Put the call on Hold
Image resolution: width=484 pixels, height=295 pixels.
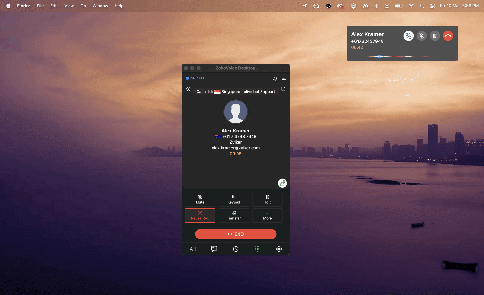pos(267,199)
